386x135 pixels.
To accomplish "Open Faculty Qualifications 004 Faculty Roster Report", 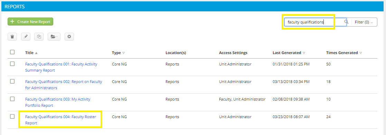I will 60,120.
